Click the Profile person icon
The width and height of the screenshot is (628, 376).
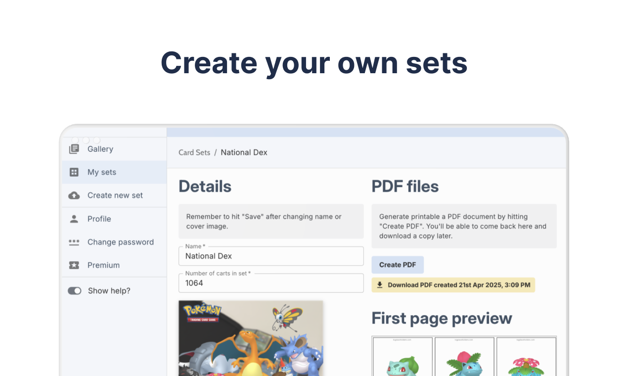tap(74, 219)
